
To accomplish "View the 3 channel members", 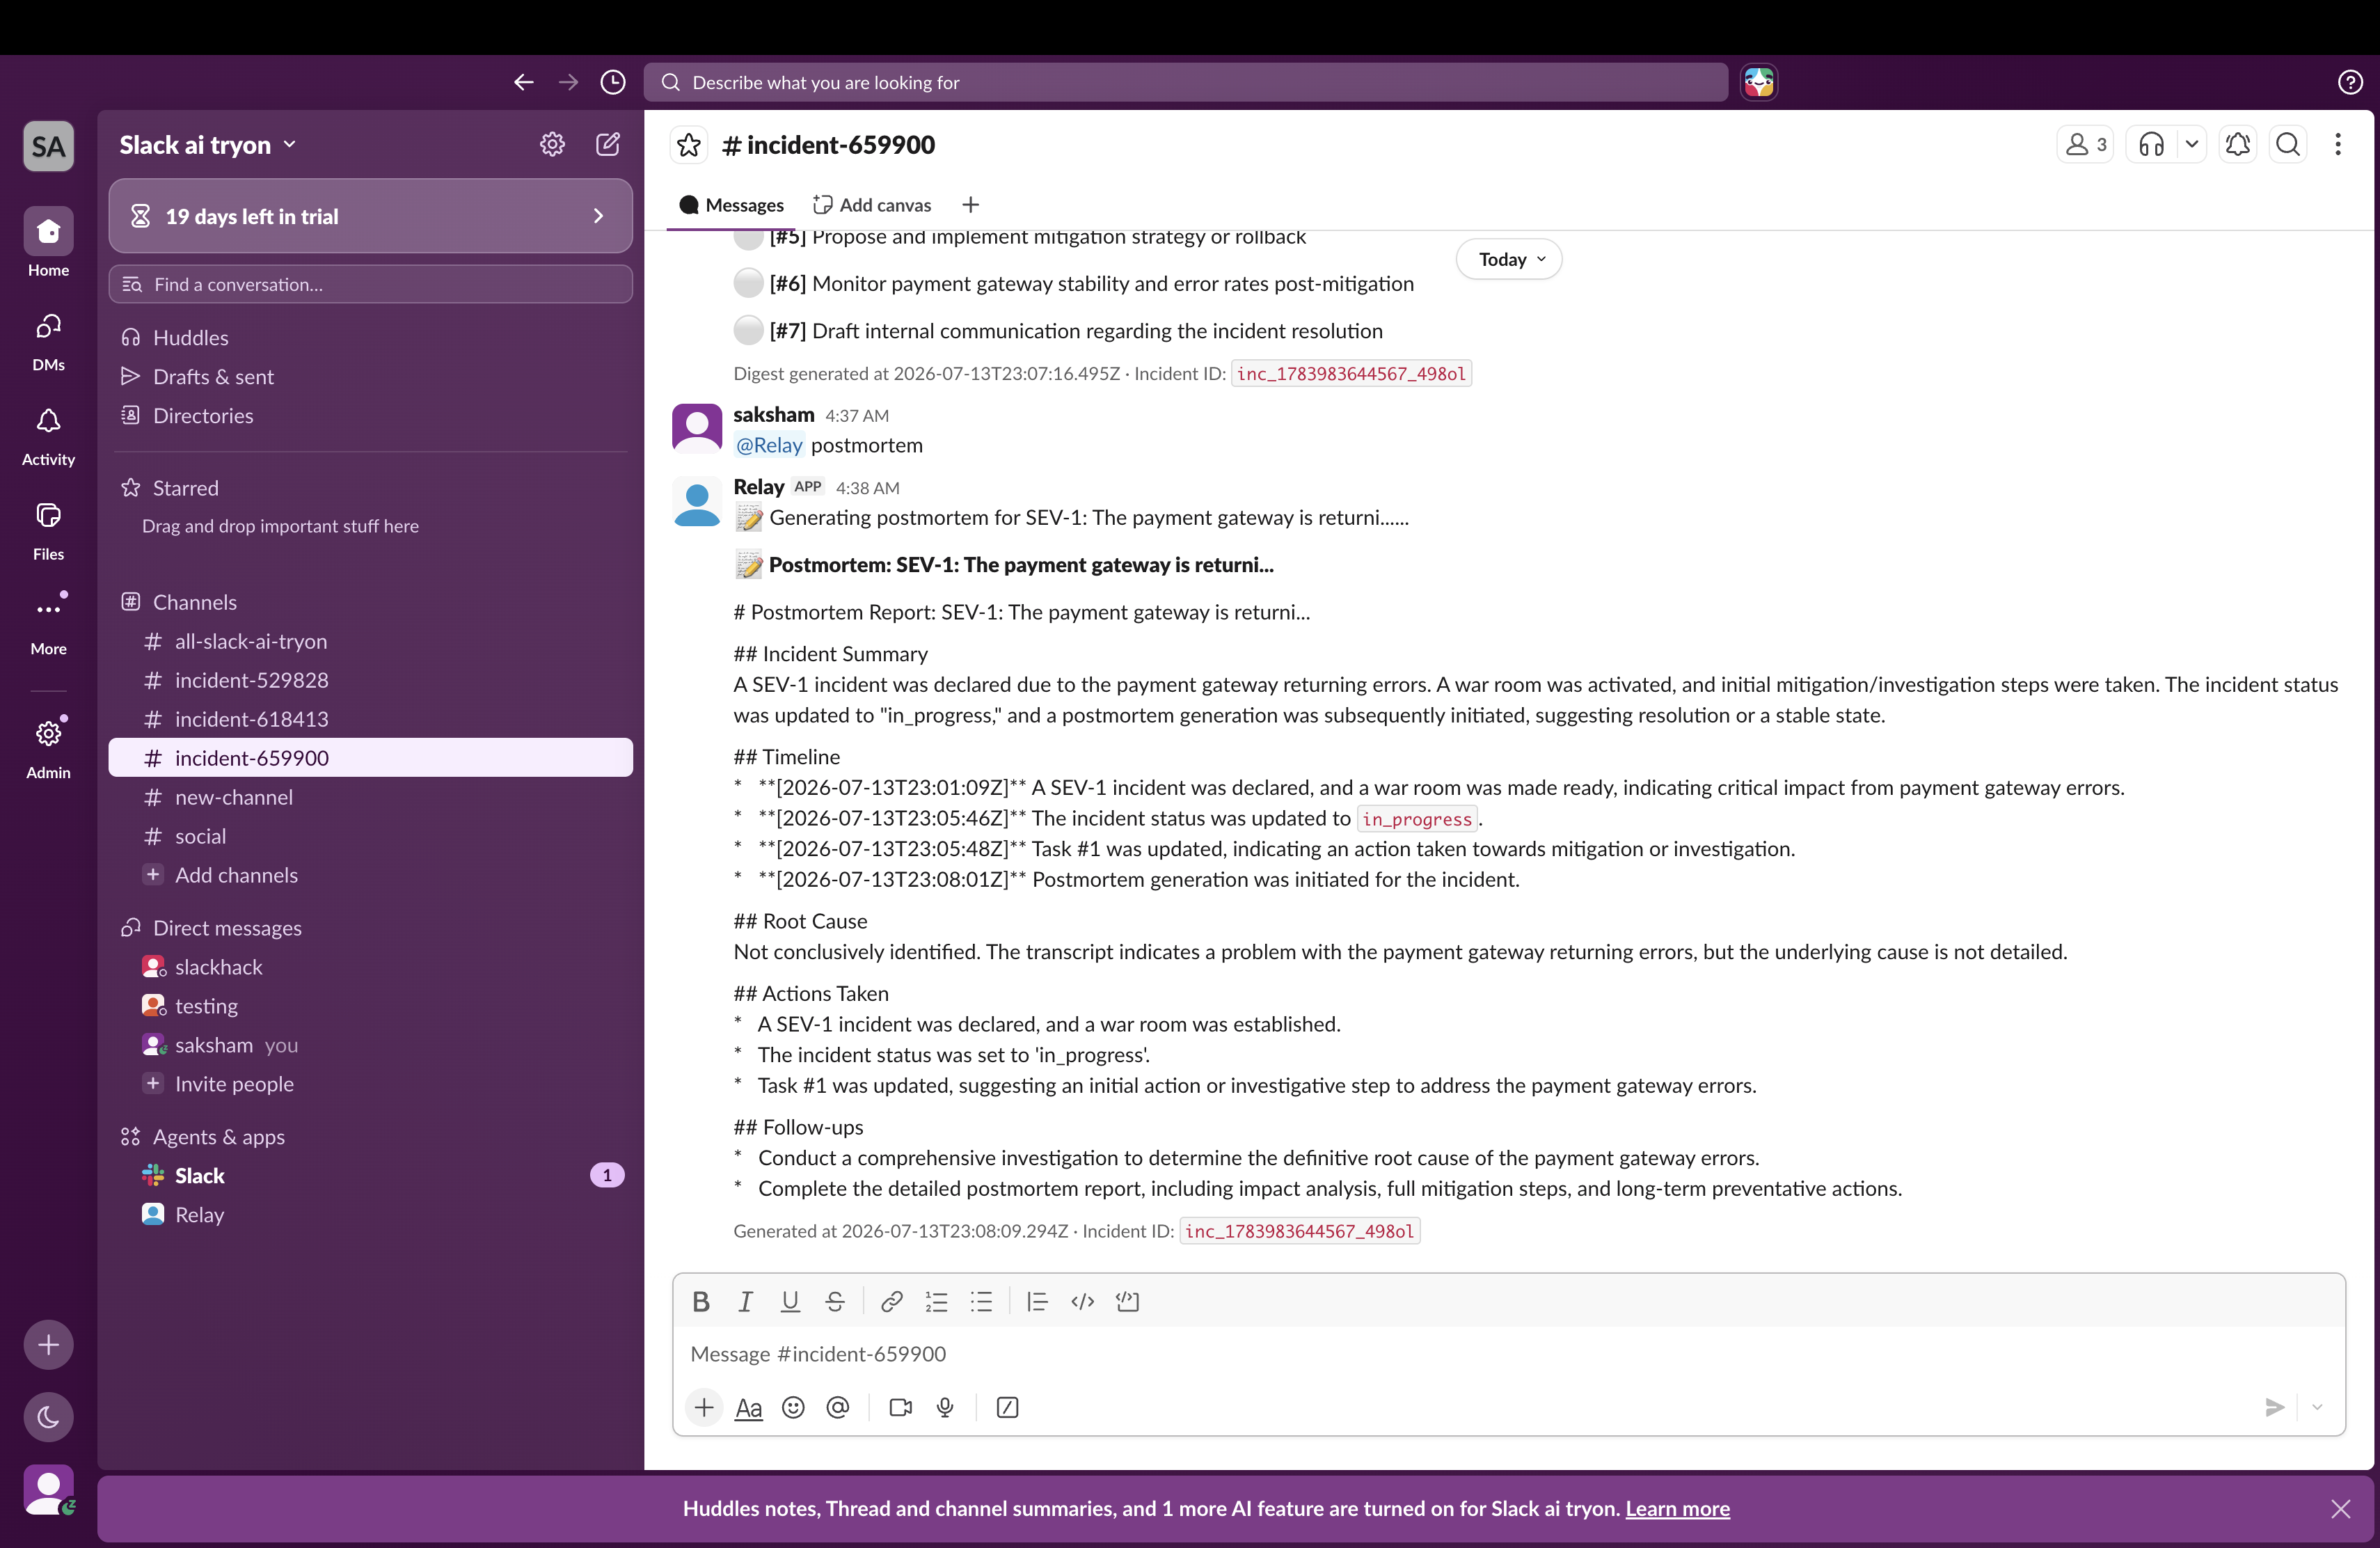I will point(2085,145).
